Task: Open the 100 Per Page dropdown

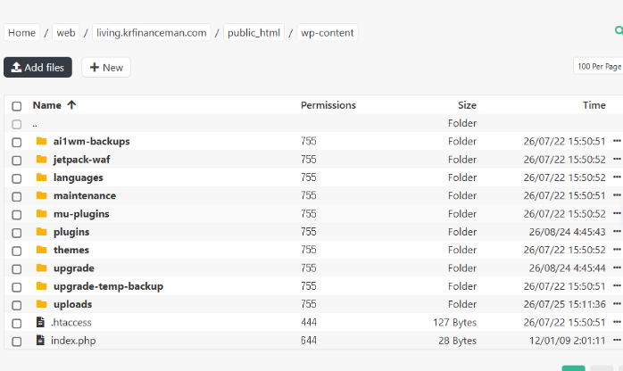Action: click(598, 66)
